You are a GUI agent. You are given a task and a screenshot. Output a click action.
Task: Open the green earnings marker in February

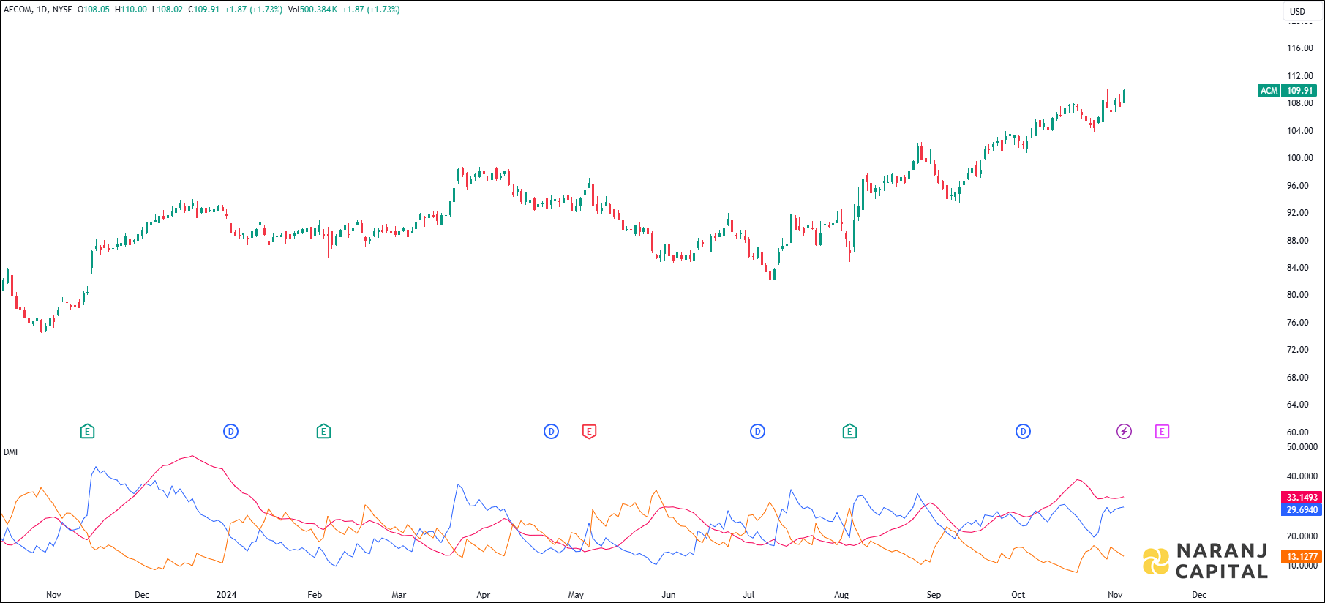coord(323,432)
